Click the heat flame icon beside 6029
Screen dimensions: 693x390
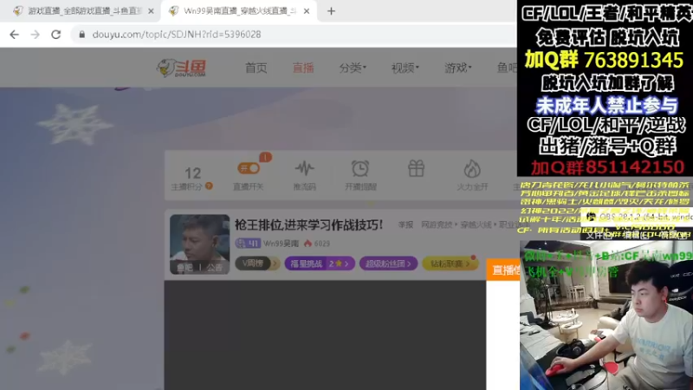[308, 244]
